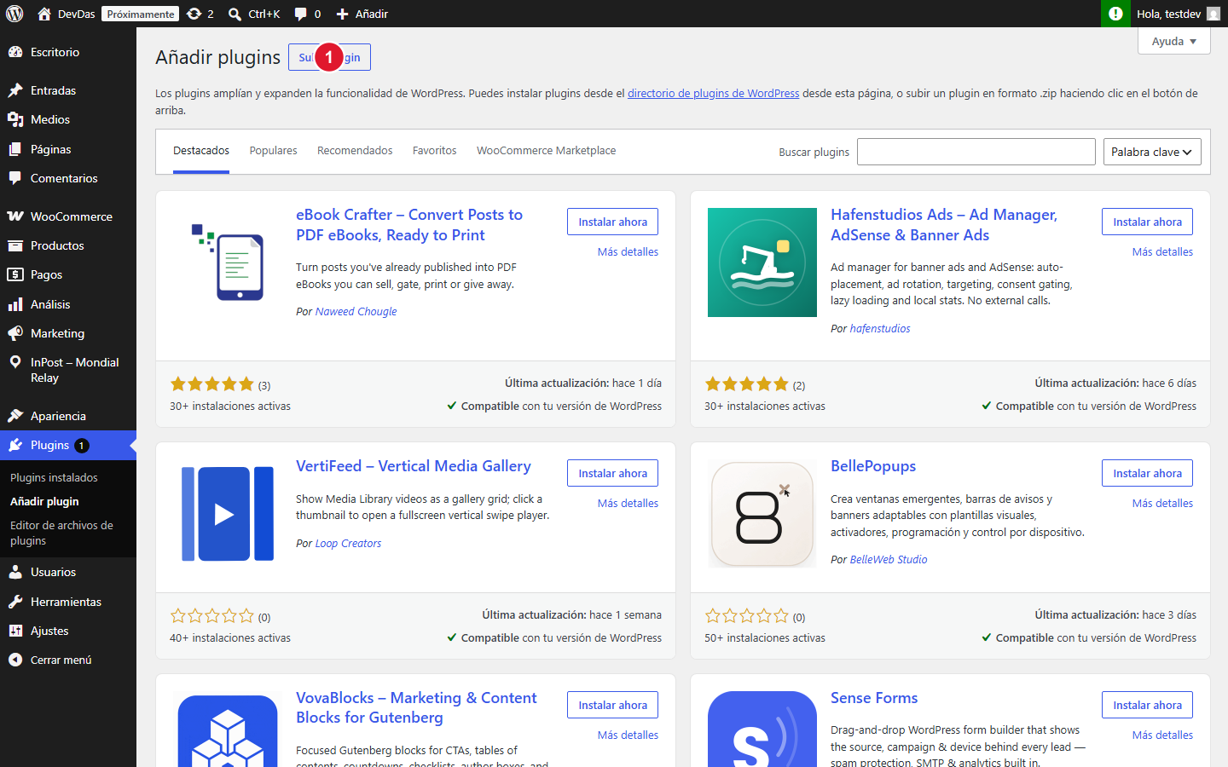The width and height of the screenshot is (1228, 767).
Task: Open Análisis chart icon in sidebar
Action: [15, 304]
